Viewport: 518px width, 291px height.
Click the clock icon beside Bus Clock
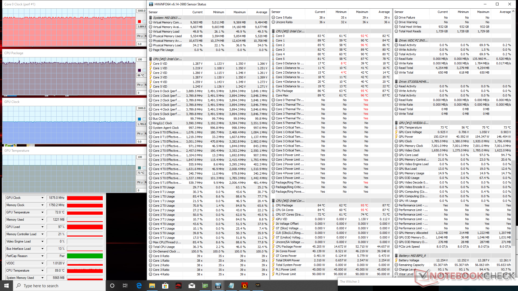(151, 119)
